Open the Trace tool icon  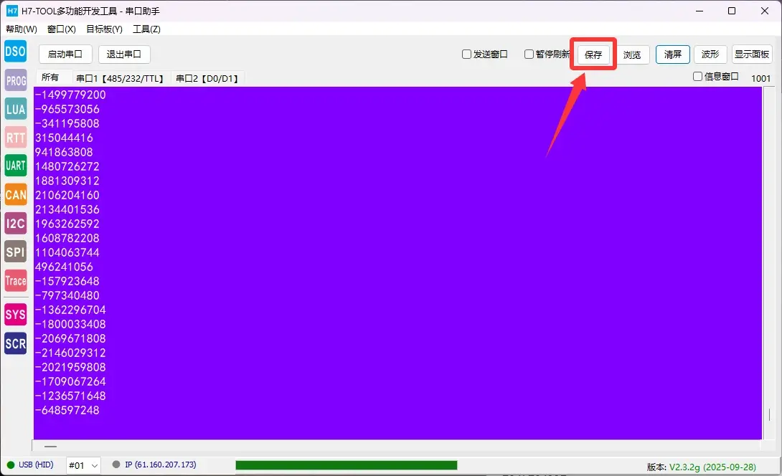[16, 280]
